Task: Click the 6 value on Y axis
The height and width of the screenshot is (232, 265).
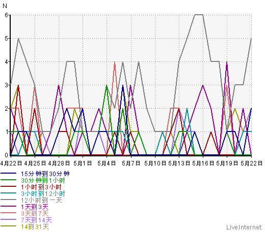Action: 7,15
